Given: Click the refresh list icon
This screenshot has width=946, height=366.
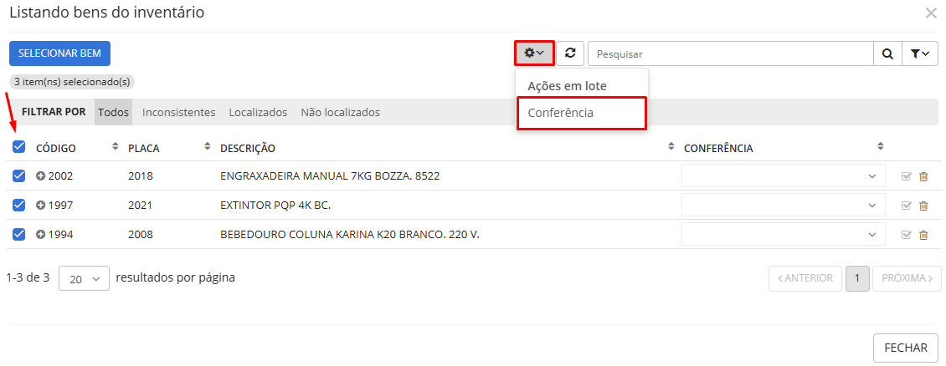Looking at the screenshot, I should pyautogui.click(x=570, y=53).
